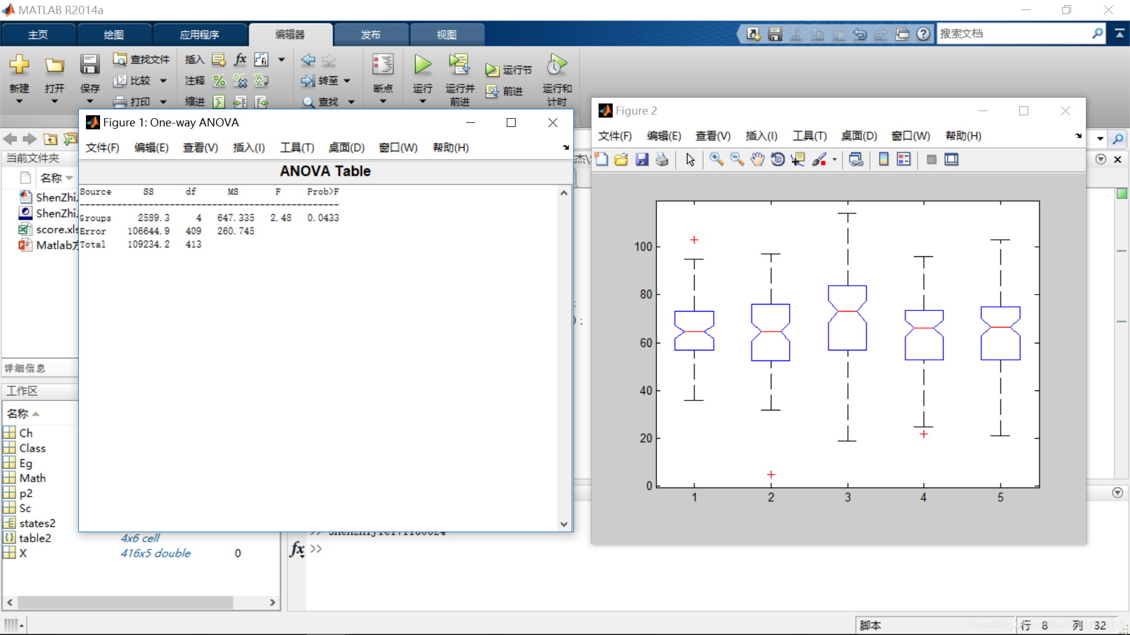1130x635 pixels.
Task: Open Tools (工具) menu in Figure 1
Action: click(297, 148)
